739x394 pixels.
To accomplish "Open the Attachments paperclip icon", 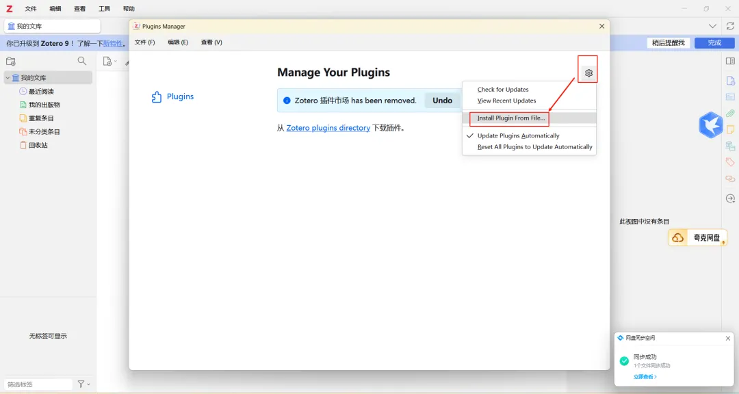I will click(x=730, y=113).
